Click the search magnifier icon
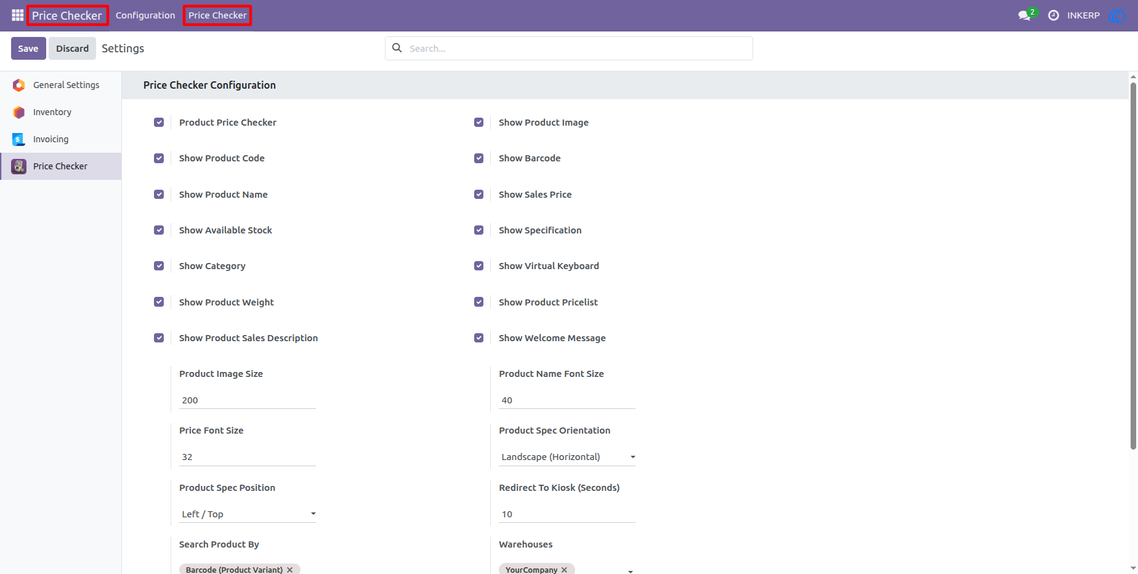1138x574 pixels. pyautogui.click(x=397, y=48)
